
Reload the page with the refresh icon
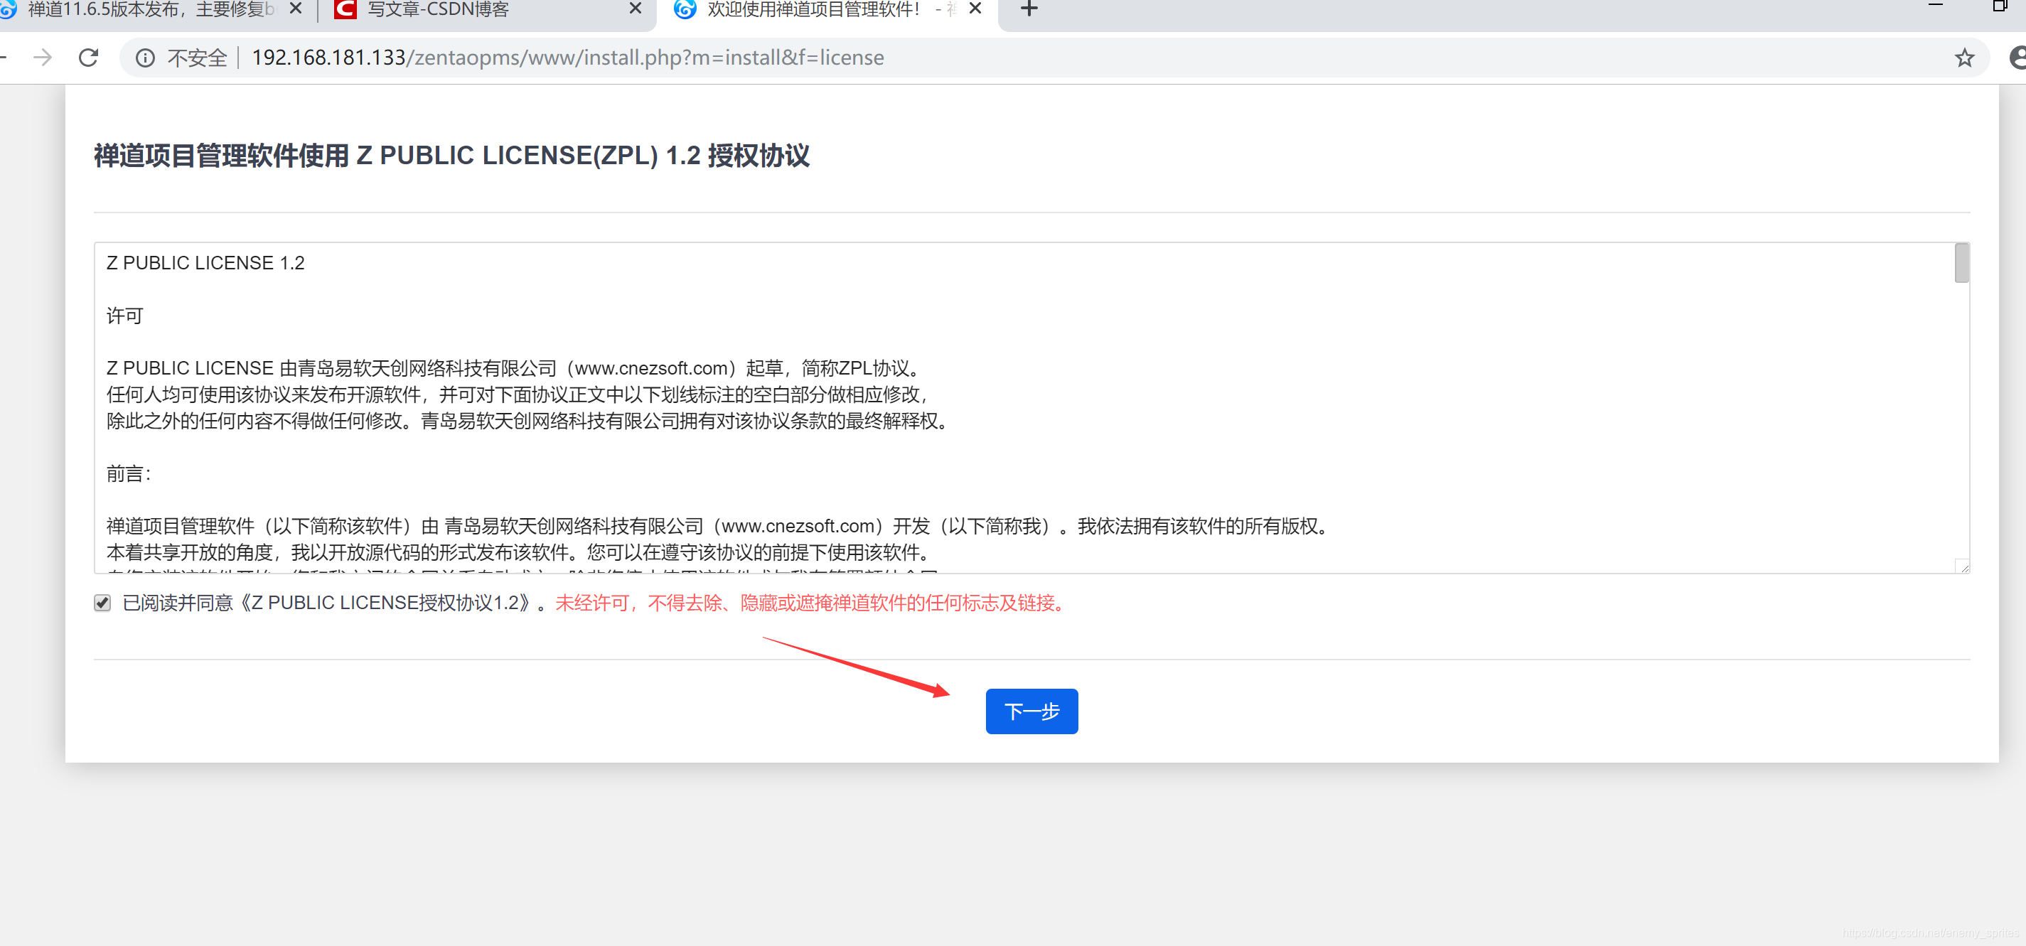[x=89, y=58]
